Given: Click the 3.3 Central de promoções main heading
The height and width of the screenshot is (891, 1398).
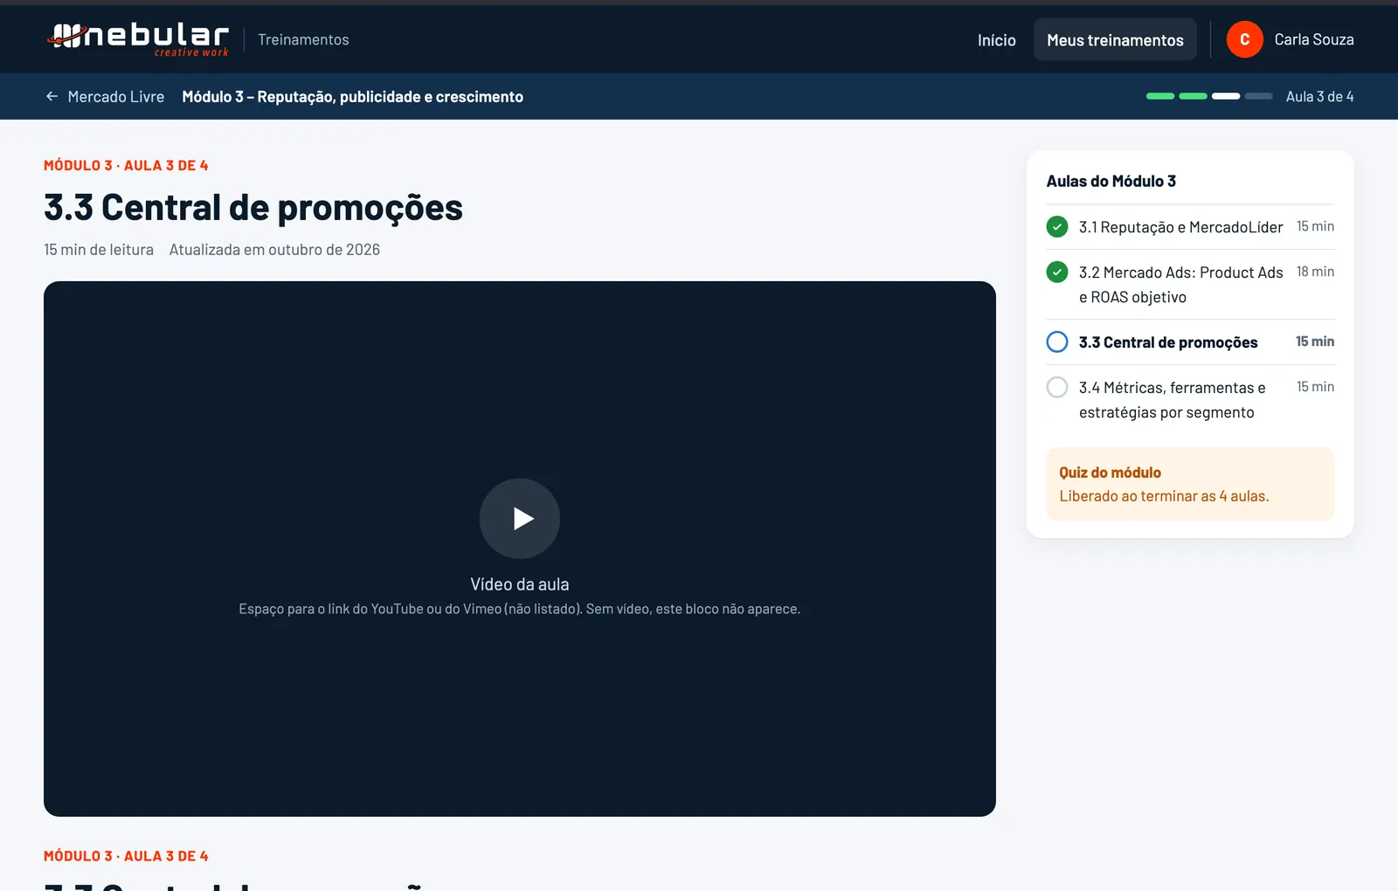Looking at the screenshot, I should pyautogui.click(x=253, y=208).
